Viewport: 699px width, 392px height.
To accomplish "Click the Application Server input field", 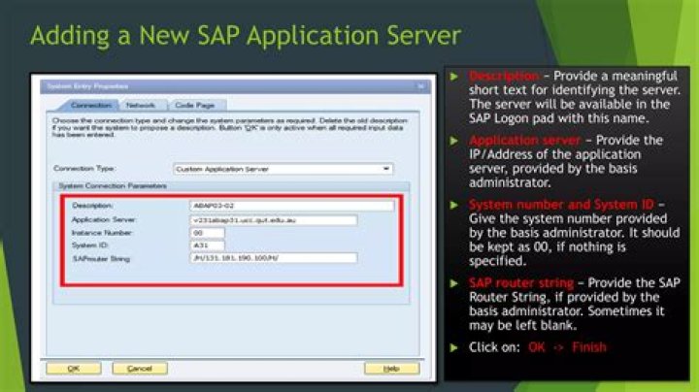I will point(273,220).
